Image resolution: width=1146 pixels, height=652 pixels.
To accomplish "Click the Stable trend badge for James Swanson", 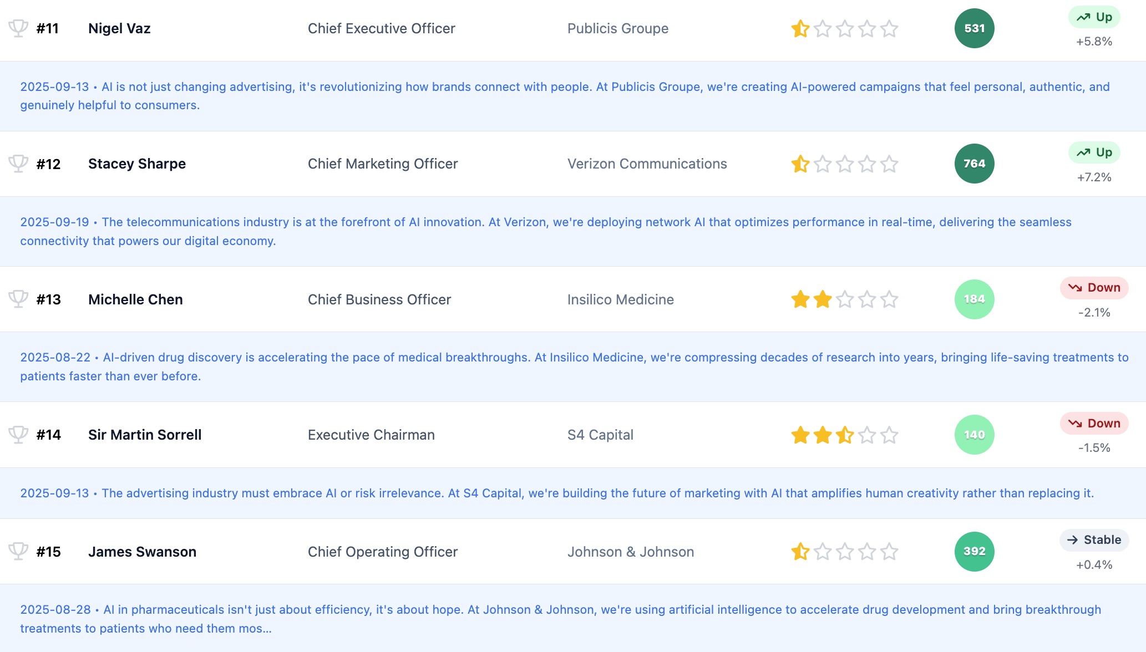I will [x=1094, y=540].
